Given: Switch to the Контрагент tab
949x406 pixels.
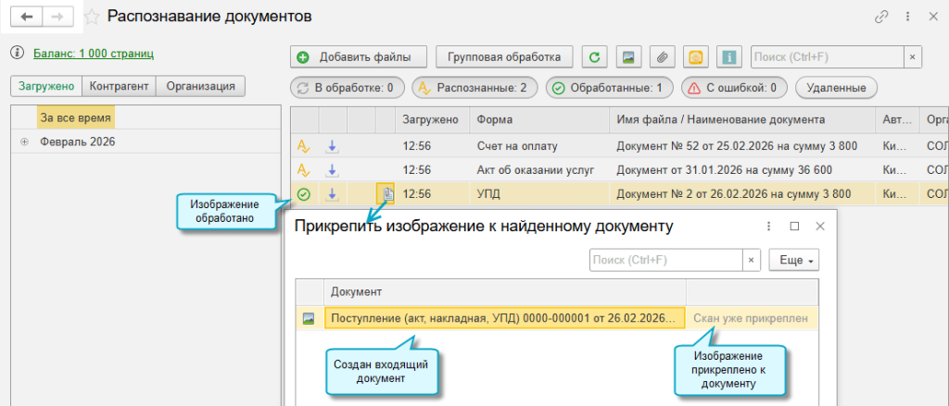Looking at the screenshot, I should [119, 86].
